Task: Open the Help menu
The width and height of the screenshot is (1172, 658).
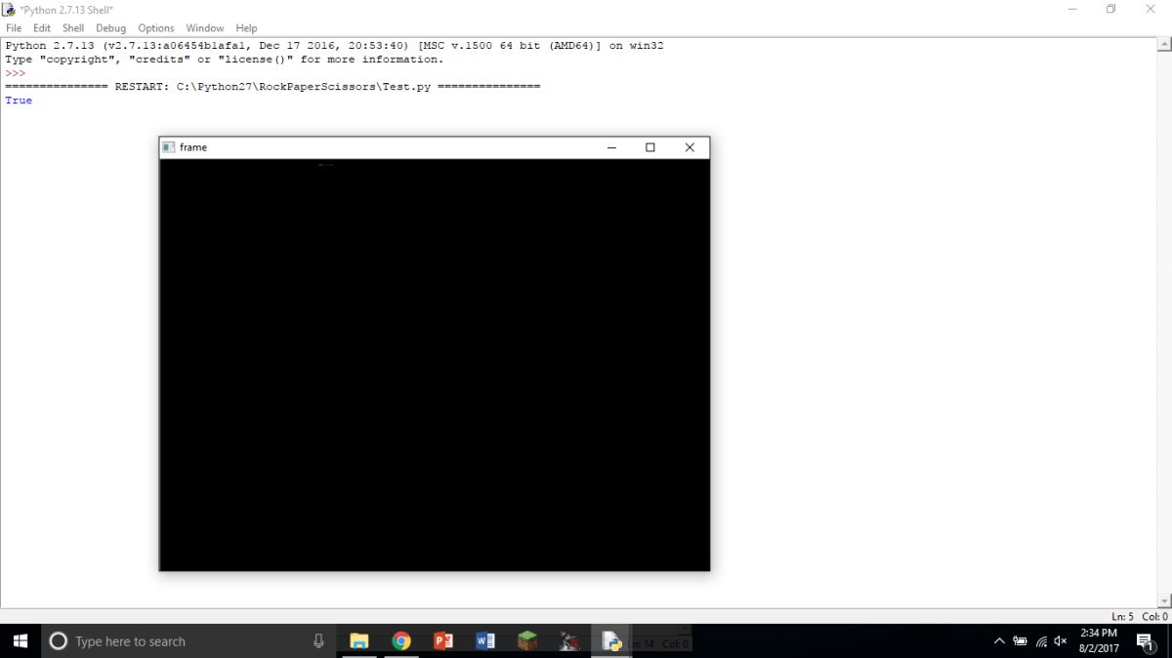Action: (246, 28)
